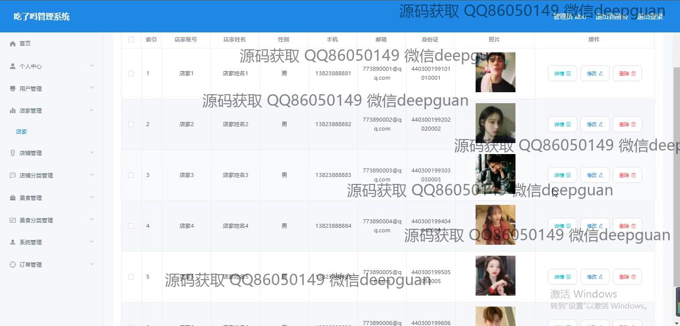The width and height of the screenshot is (680, 326).
Task: Click the bar chart icon beside 店家管理
Action: pos(13,111)
